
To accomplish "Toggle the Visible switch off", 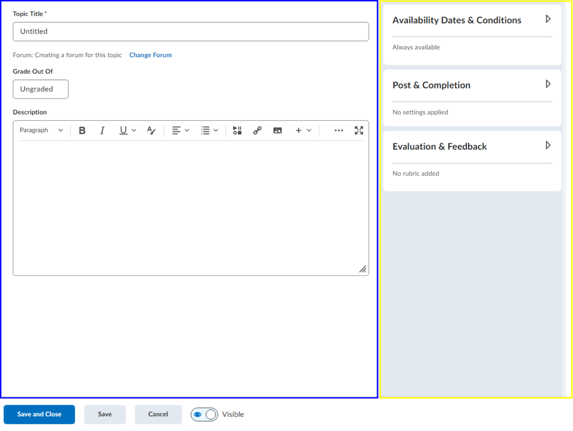I will [204, 415].
